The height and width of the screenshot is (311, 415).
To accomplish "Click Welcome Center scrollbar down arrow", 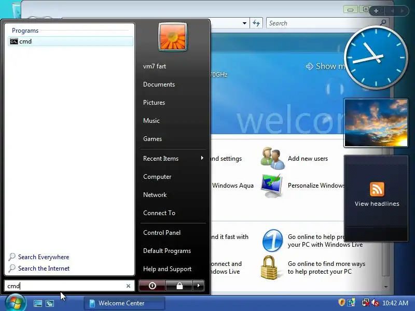I will [386, 287].
